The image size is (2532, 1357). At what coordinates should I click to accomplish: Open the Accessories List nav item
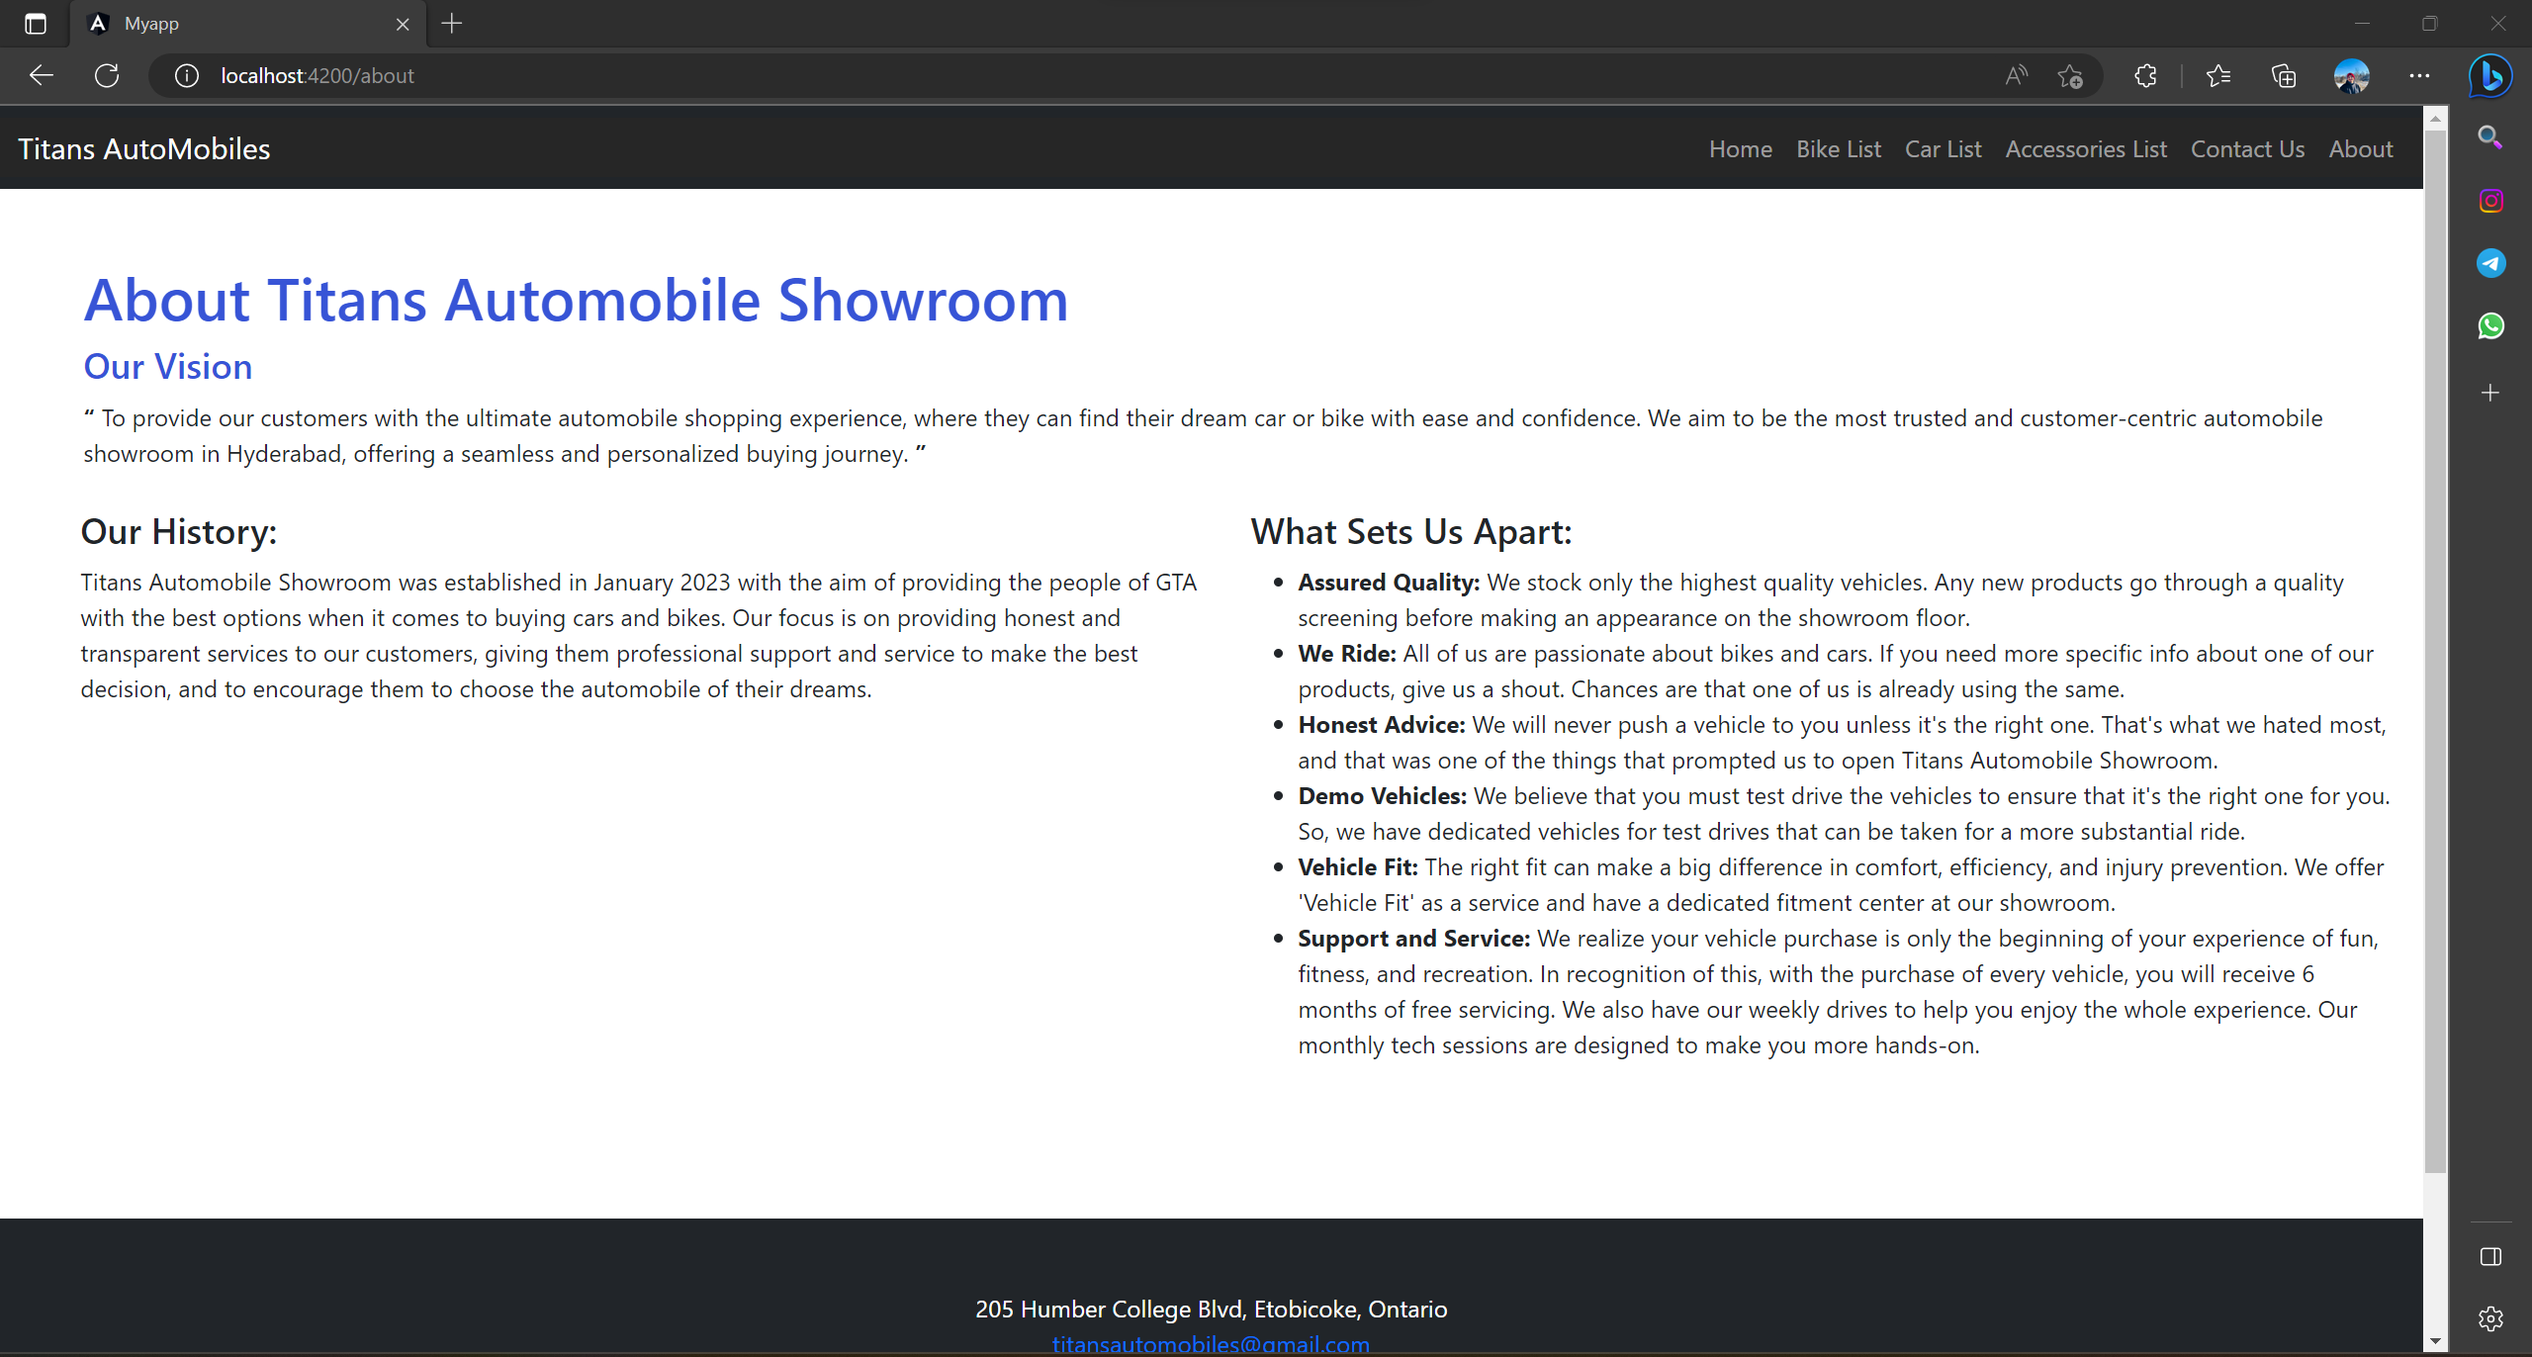[x=2085, y=149]
